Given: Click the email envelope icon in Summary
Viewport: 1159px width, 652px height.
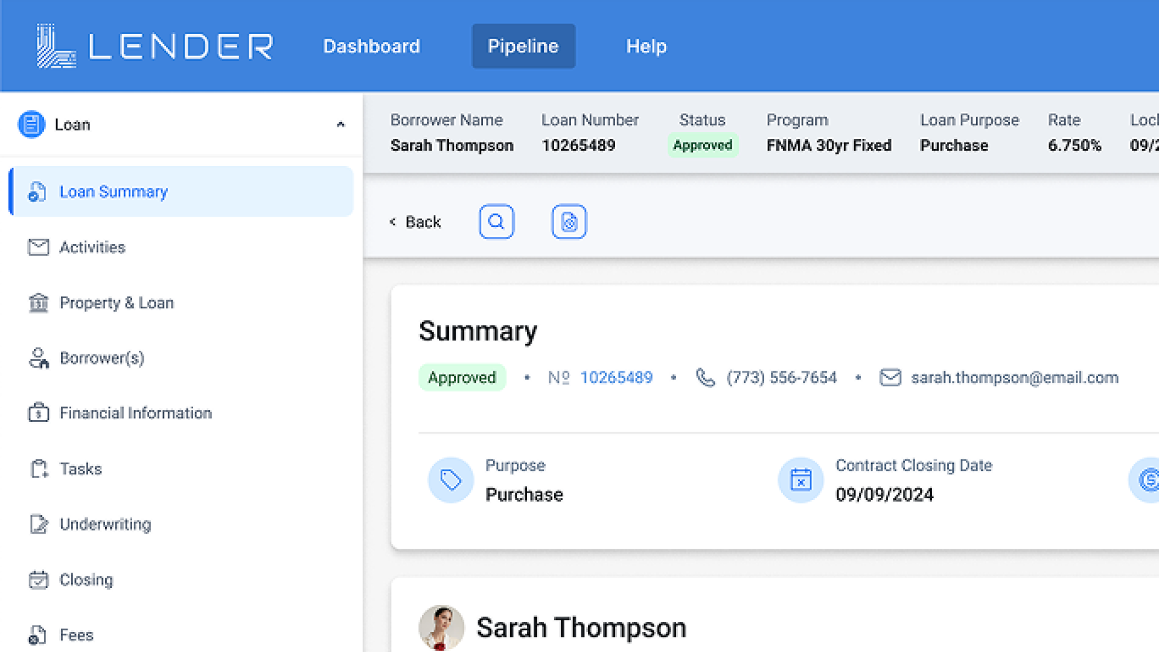Looking at the screenshot, I should coord(890,377).
